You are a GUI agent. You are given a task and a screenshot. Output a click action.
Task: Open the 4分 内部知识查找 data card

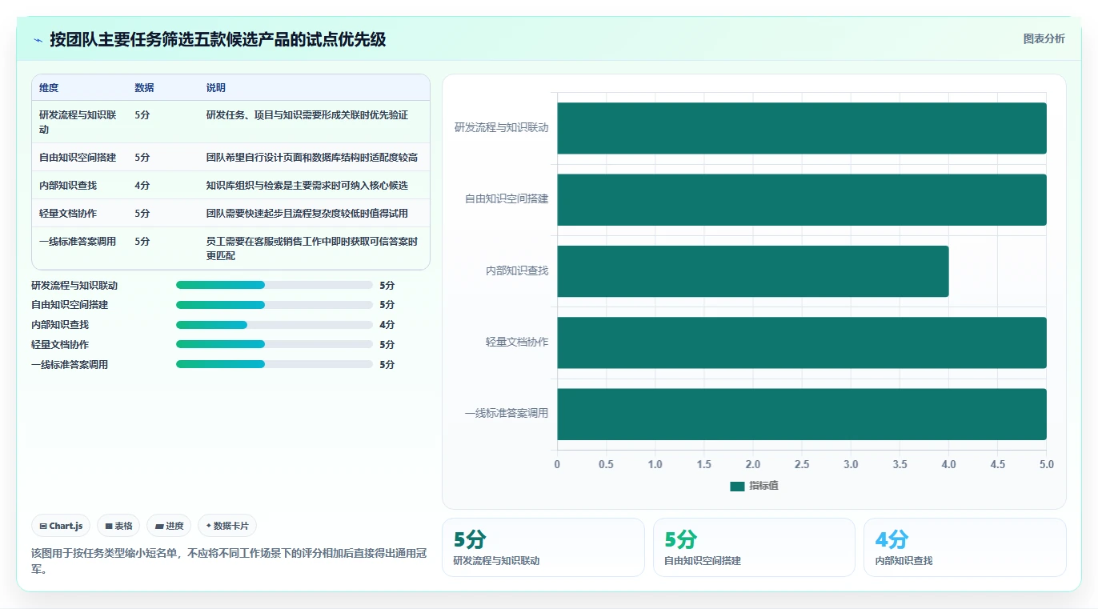[x=964, y=547]
